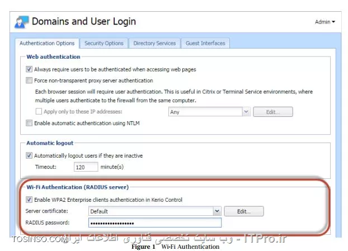
Task: Click the 'RADIUS password:' label
Action: point(47,222)
